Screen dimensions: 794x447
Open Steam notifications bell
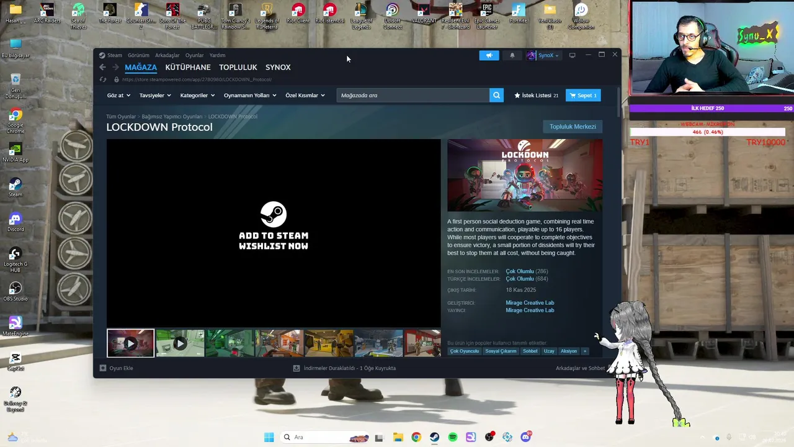(x=512, y=55)
